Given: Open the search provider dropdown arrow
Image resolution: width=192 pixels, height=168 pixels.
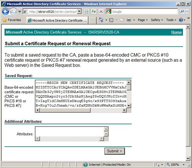Looking at the screenshot, I should click(x=187, y=12).
